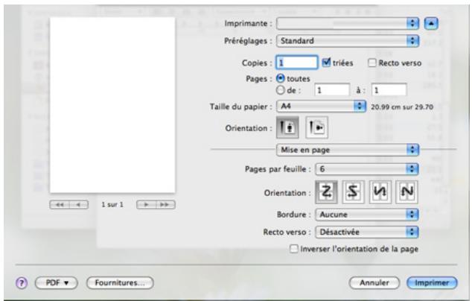Select the 'de' page range radio
The height and width of the screenshot is (301, 472).
click(x=280, y=90)
